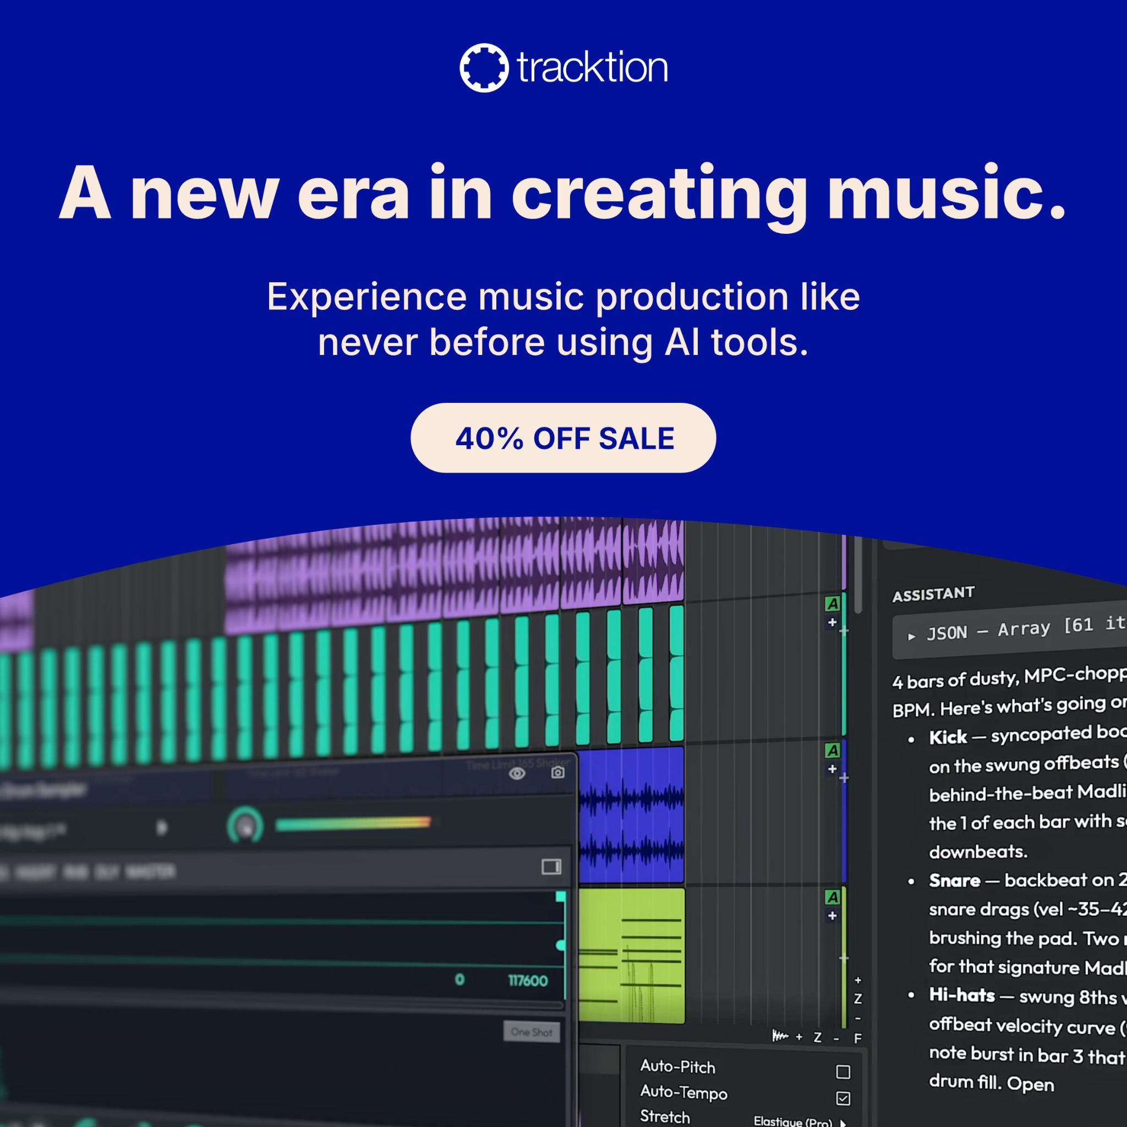Expand the JSON — Array disclosure triangle
This screenshot has width=1127, height=1127.
click(912, 637)
